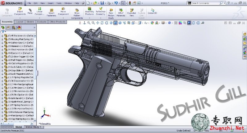Click the New document icon
This screenshot has width=247, height=133.
(88, 3)
